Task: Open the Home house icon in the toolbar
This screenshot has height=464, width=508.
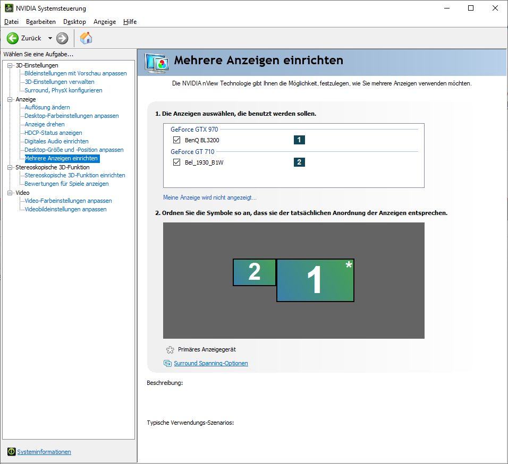Action: [86, 38]
